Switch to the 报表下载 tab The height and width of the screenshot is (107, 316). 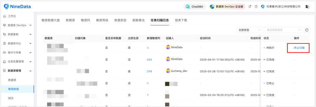pyautogui.click(x=181, y=20)
